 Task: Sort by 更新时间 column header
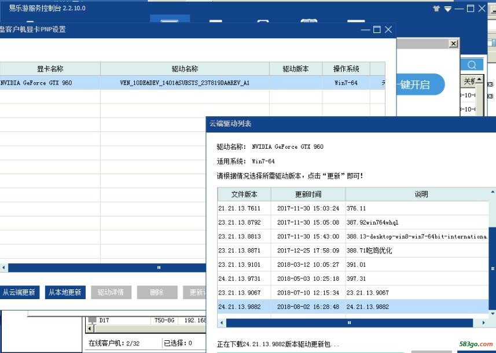click(308, 194)
